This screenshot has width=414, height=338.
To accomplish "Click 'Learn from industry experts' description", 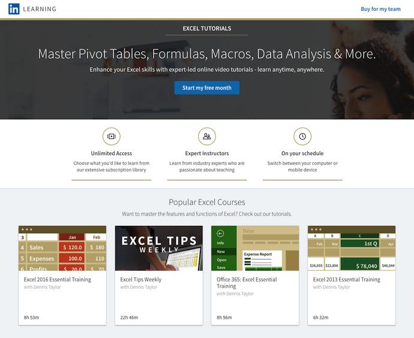I will [x=207, y=167].
